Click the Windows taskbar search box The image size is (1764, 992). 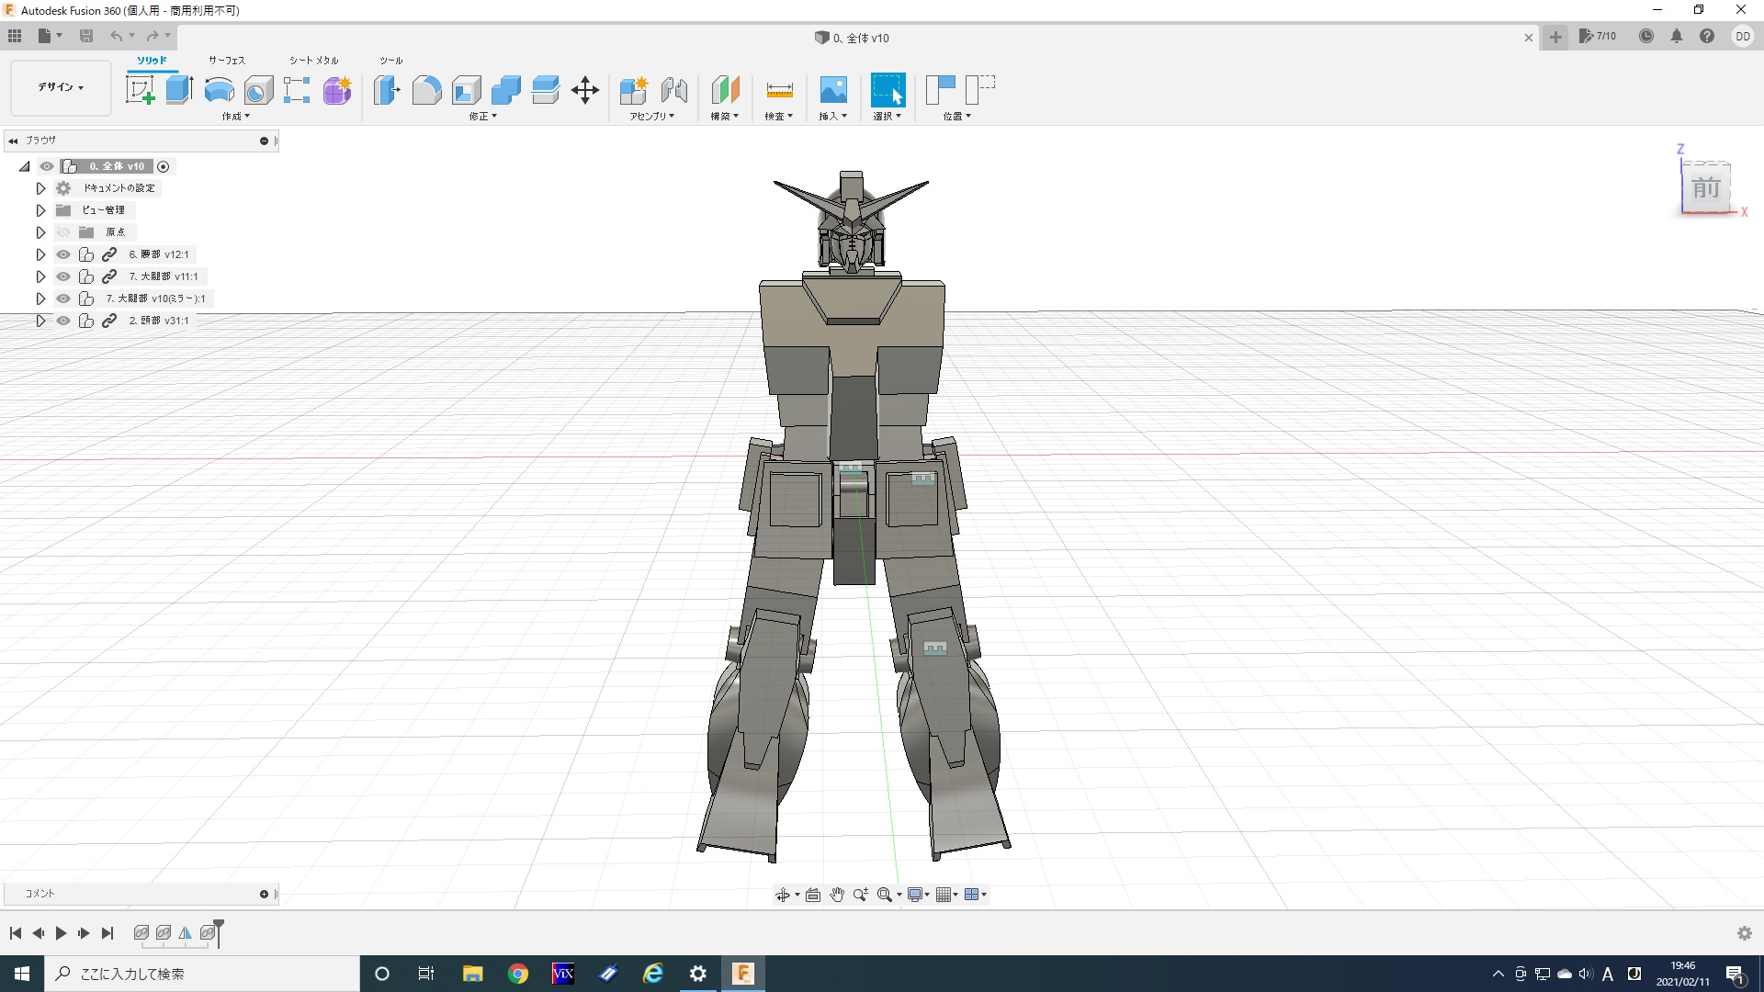pyautogui.click(x=202, y=974)
